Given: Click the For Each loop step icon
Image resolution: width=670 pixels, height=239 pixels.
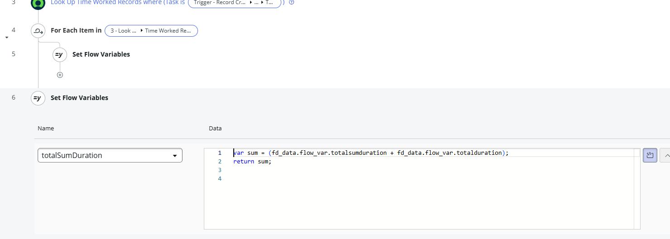Looking at the screenshot, I should [x=38, y=31].
